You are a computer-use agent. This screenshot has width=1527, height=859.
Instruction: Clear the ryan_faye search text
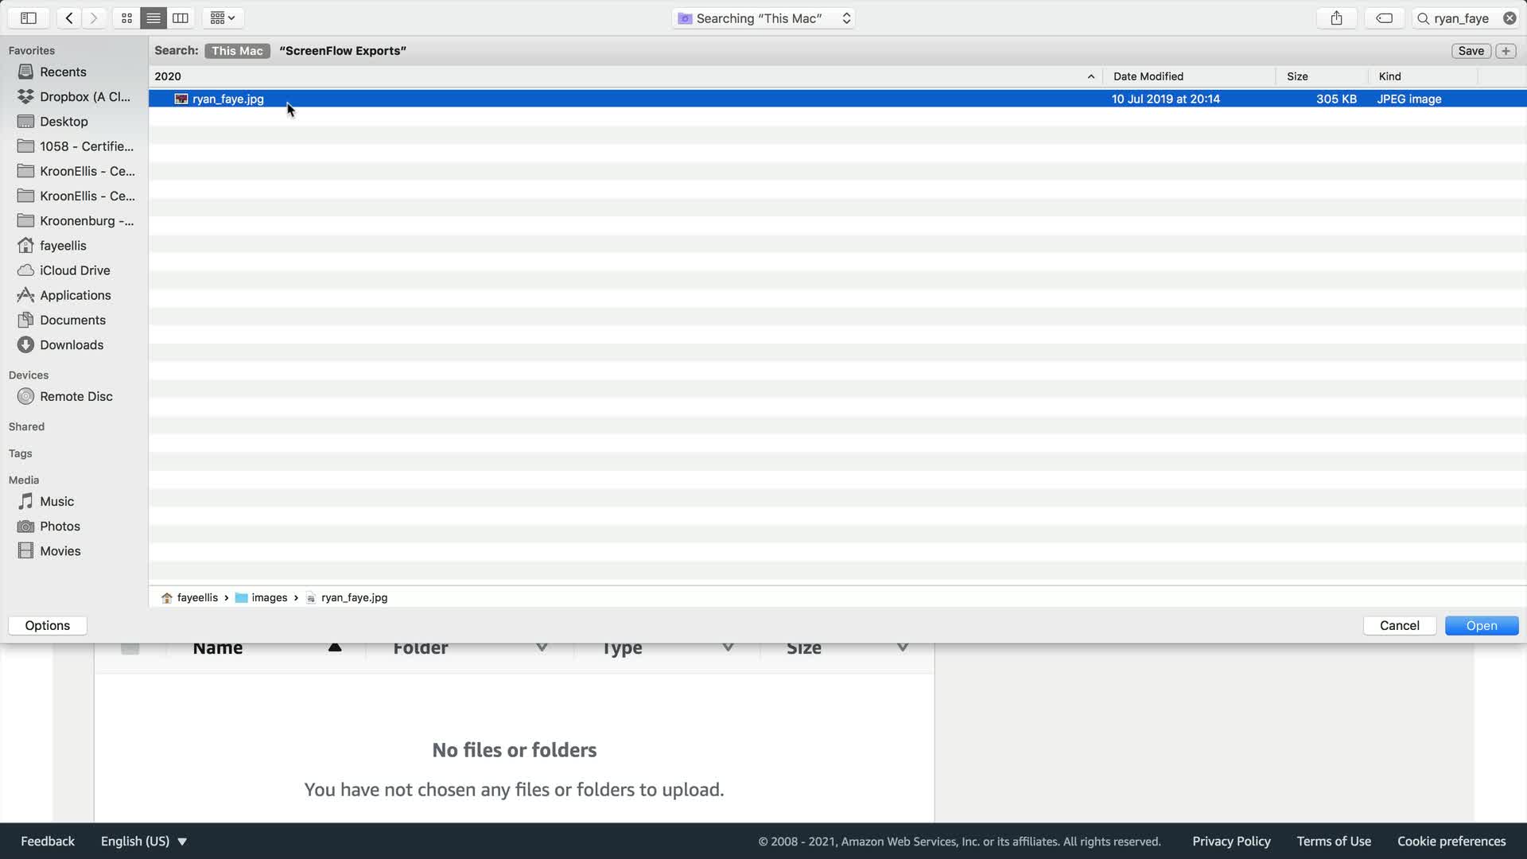tap(1509, 17)
